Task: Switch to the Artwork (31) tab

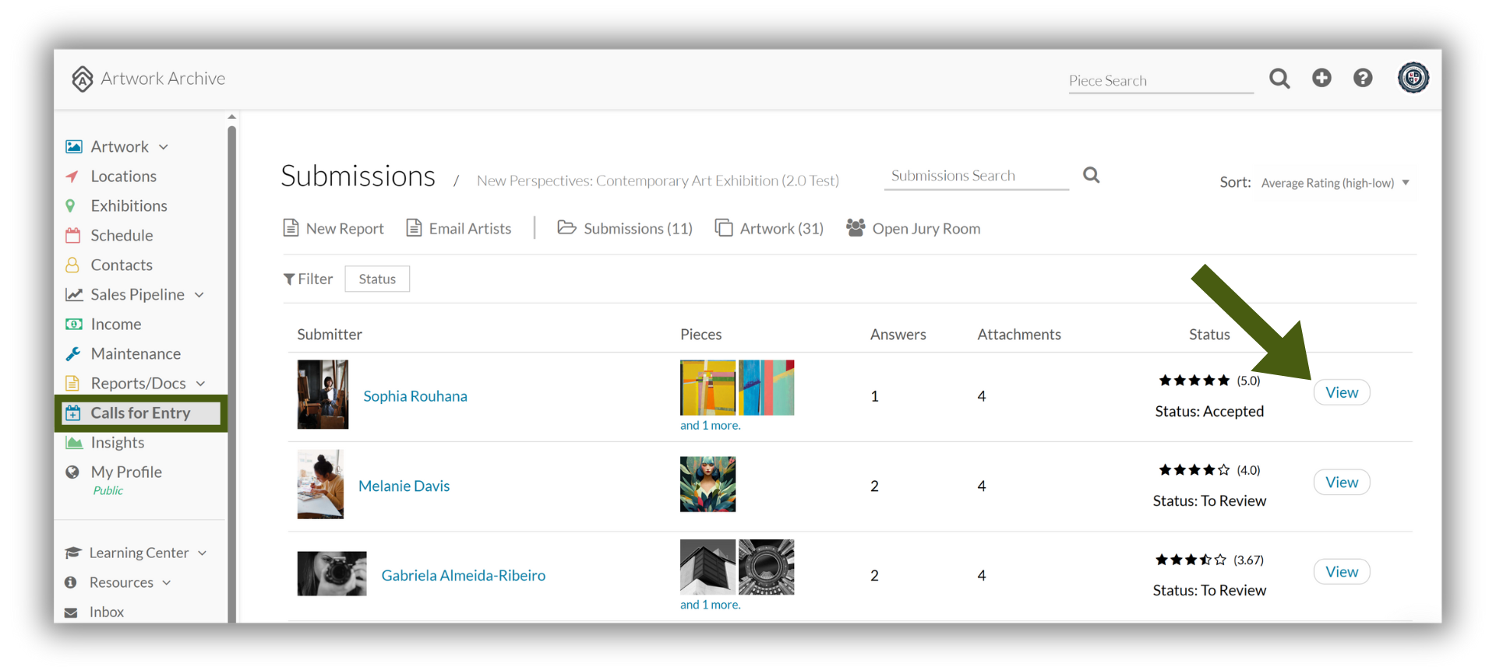Action: [x=769, y=228]
